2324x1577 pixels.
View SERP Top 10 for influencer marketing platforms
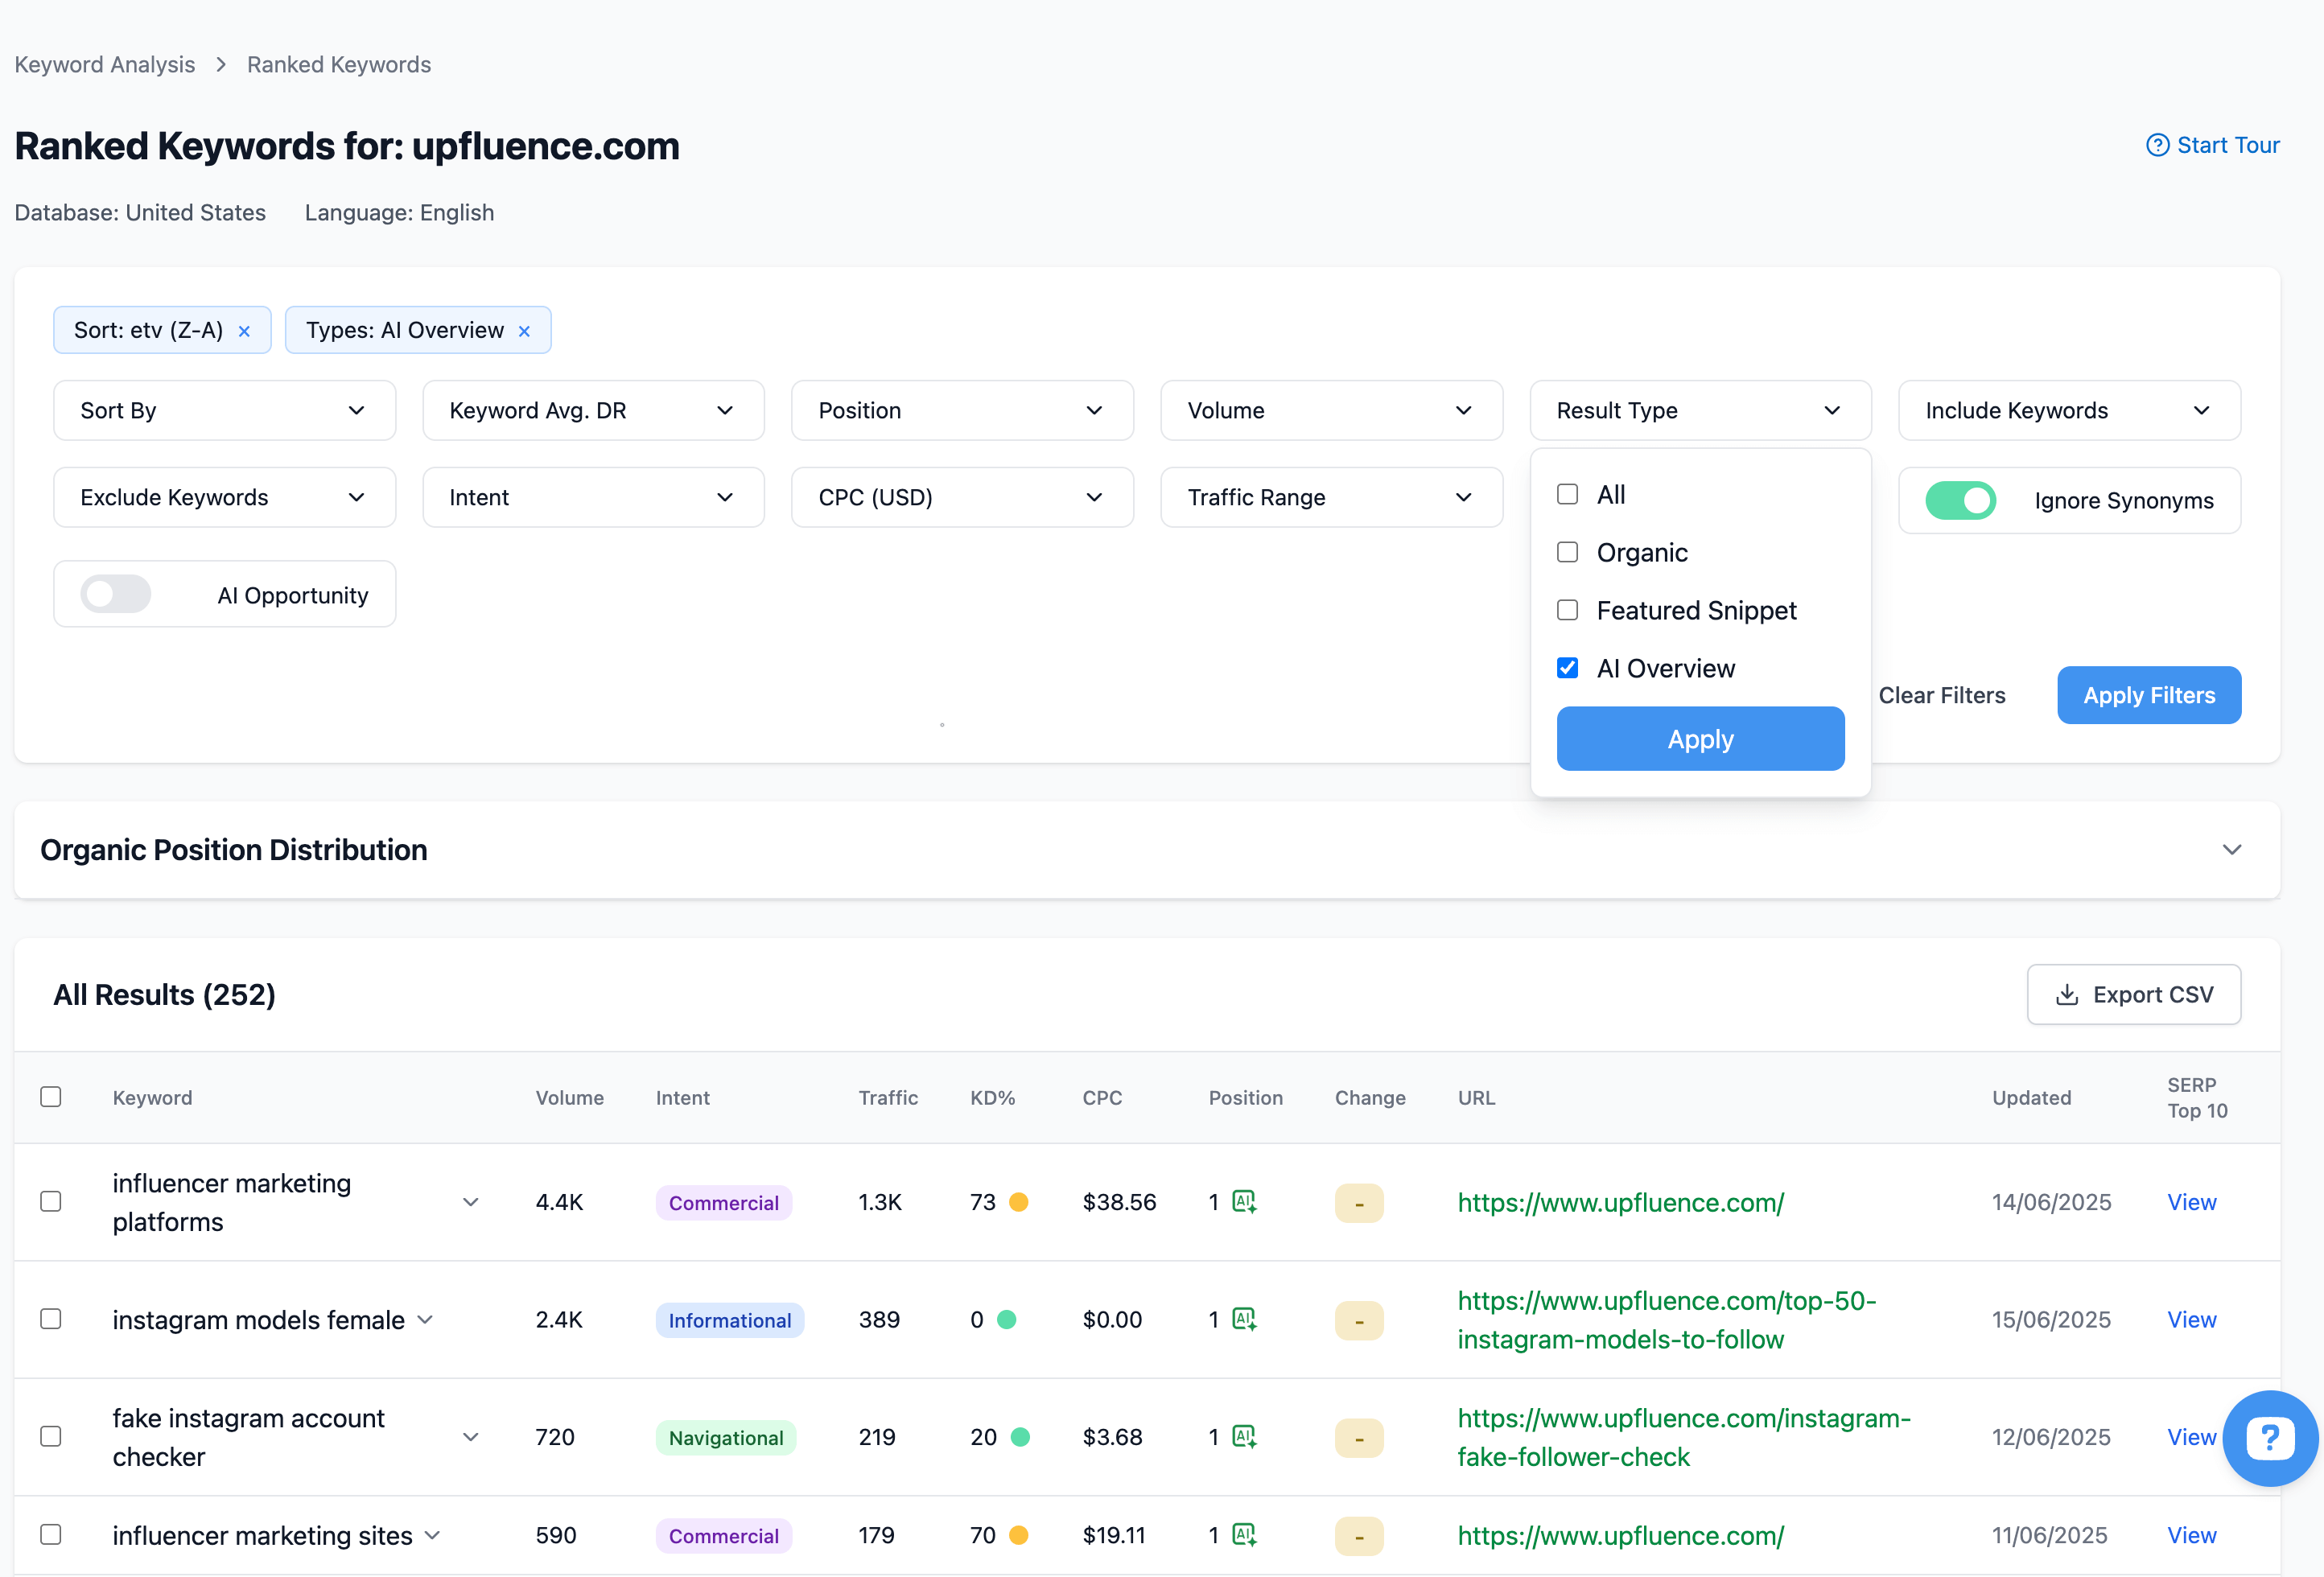click(x=2192, y=1202)
